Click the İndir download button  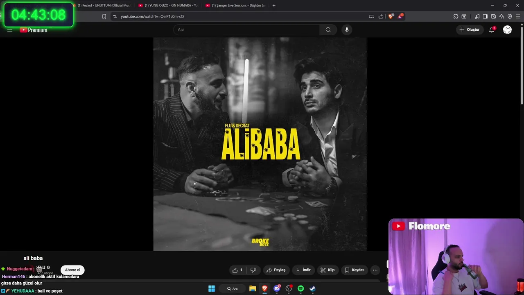pyautogui.click(x=303, y=270)
